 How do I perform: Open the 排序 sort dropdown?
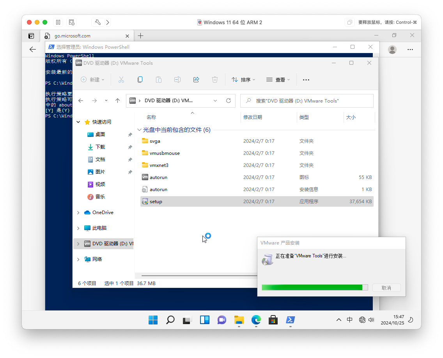243,80
